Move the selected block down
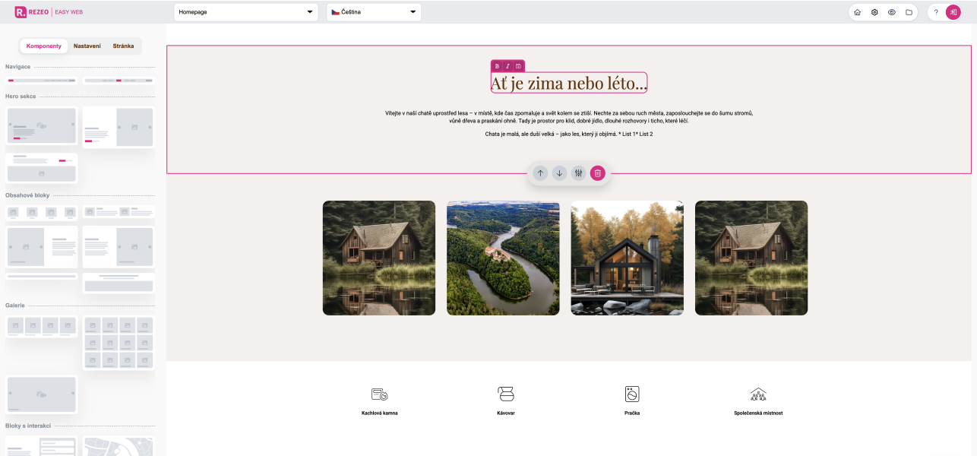This screenshot has height=456, width=977. [x=559, y=173]
